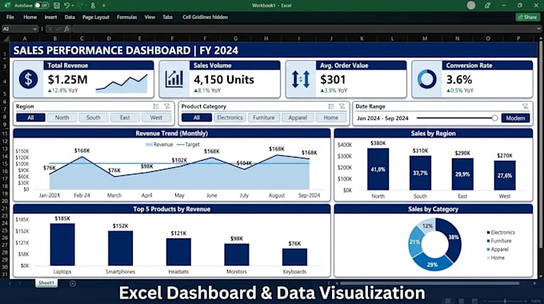Click the accessibility person icon in quick access
Viewport: 544px width, 304px height.
point(93,6)
